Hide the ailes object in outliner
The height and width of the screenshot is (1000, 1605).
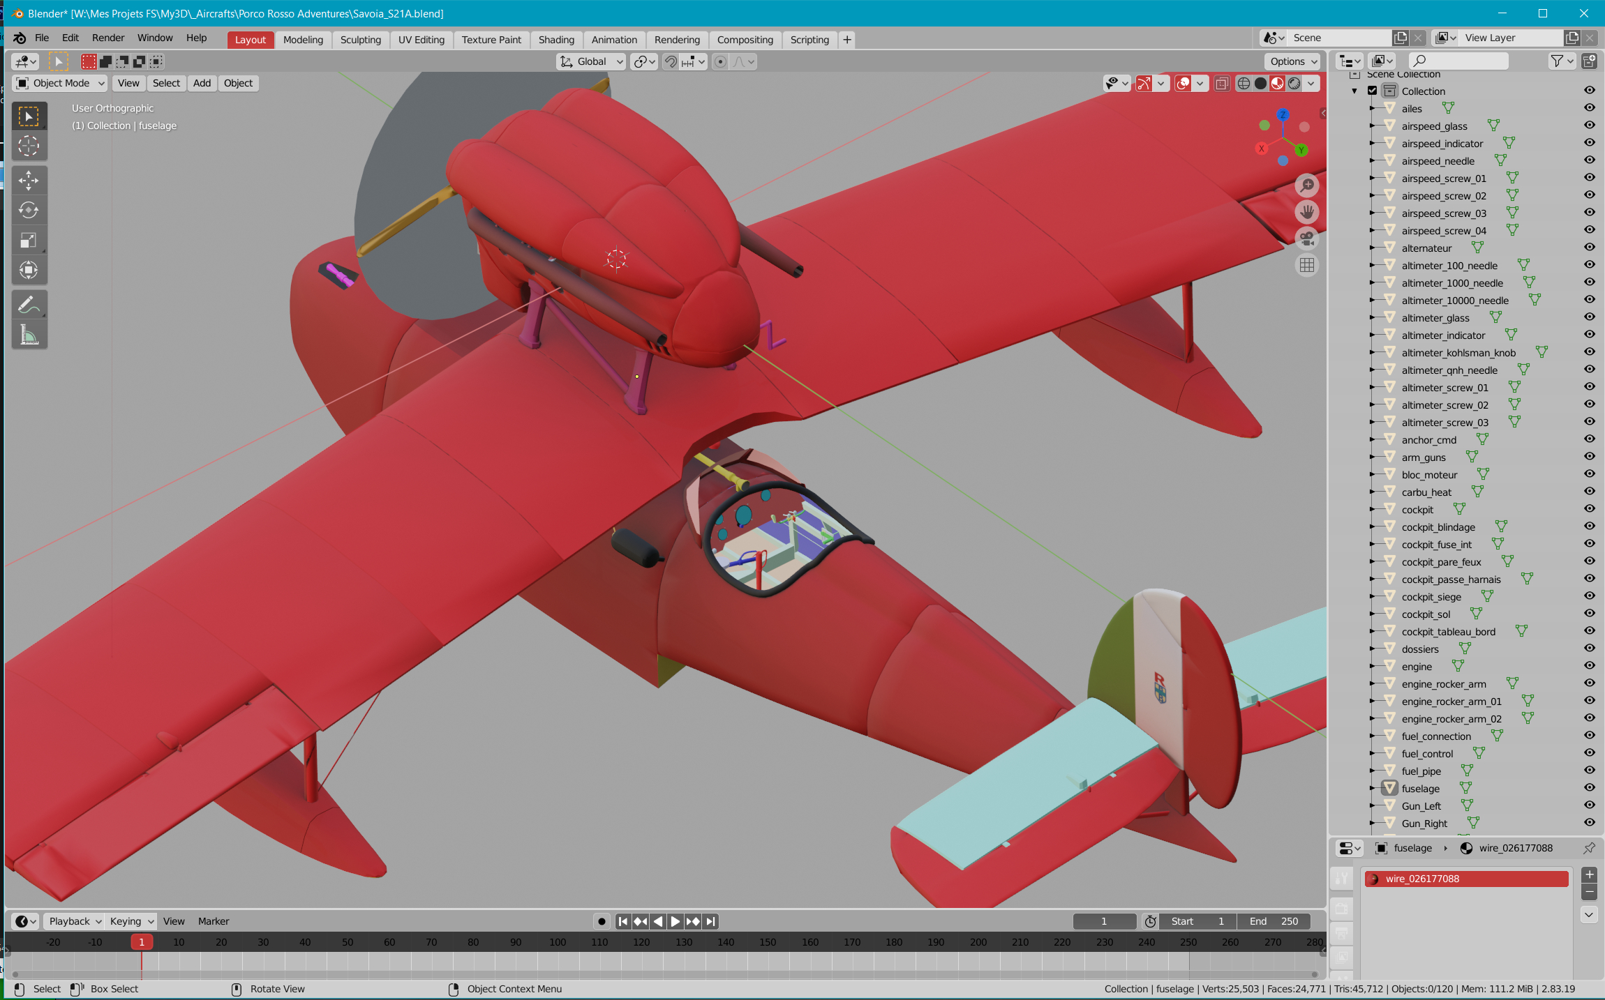(x=1589, y=108)
